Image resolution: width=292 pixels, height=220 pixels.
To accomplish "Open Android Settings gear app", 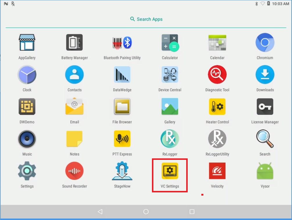I will click(x=27, y=171).
